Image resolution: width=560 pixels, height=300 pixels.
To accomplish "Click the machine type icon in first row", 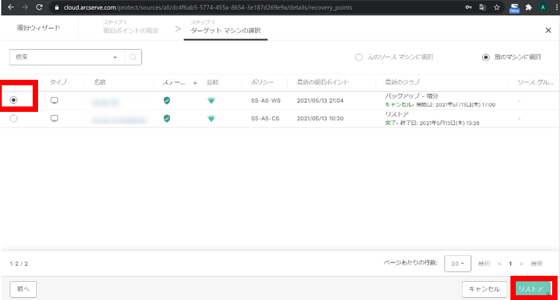I will coord(54,101).
